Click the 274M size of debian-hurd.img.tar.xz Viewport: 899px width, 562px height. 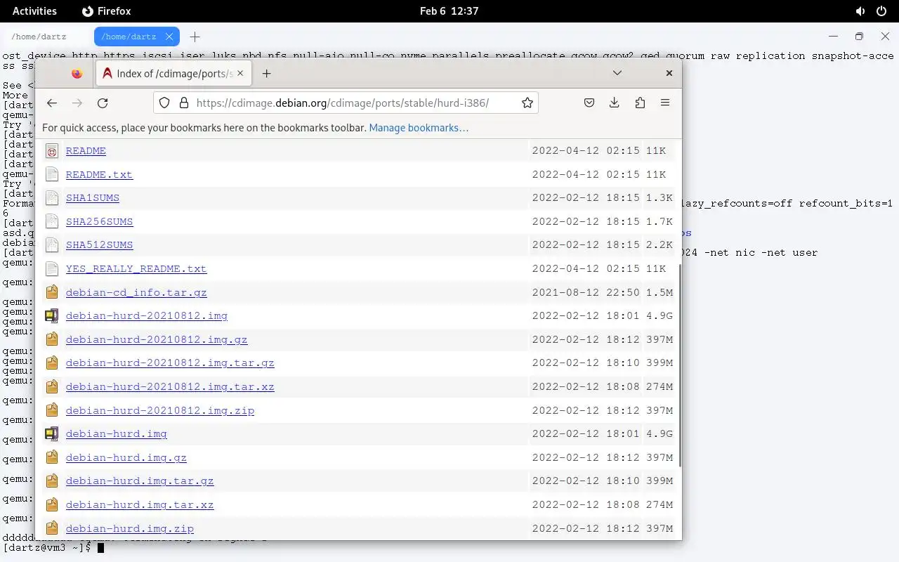tap(660, 505)
